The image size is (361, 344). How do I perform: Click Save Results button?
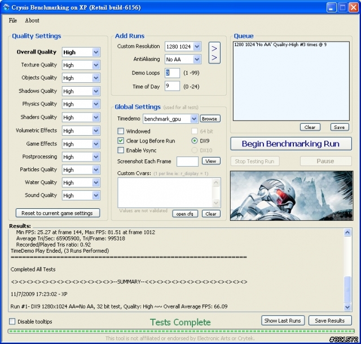pos(330,320)
